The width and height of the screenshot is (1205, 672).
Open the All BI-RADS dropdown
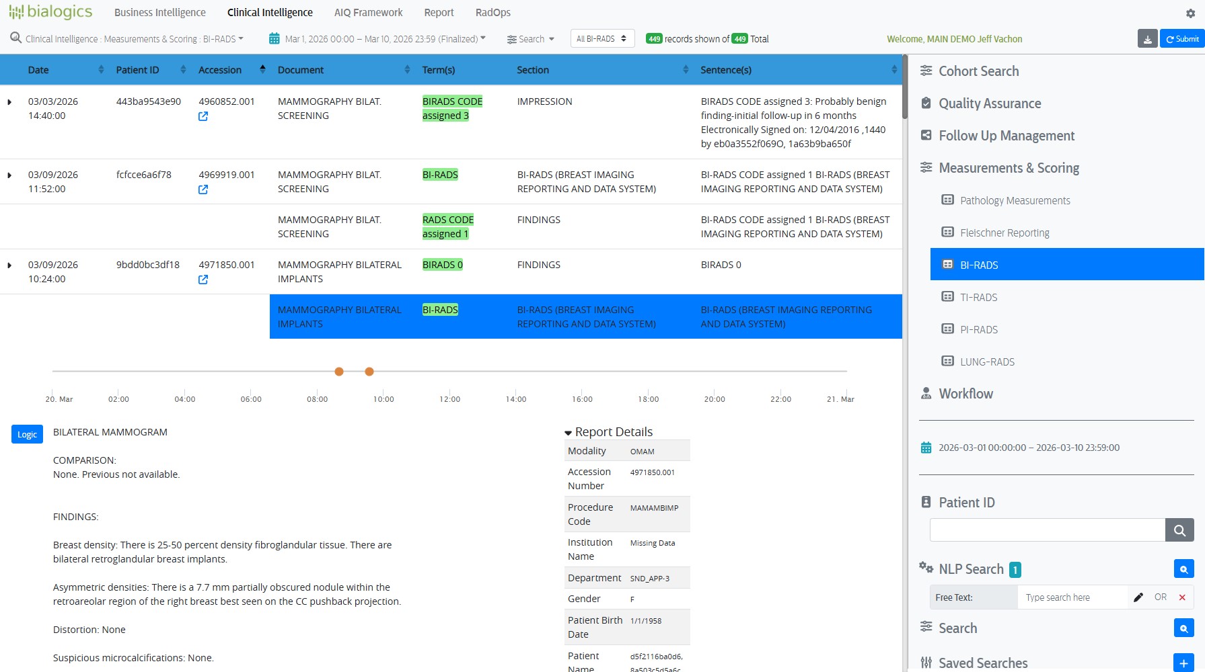point(601,38)
